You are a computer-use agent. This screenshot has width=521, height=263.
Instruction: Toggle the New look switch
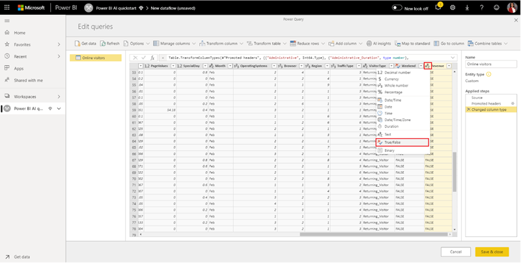(398, 8)
